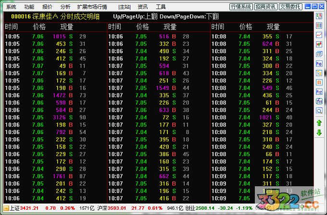Click middle column 现量 header
This screenshot has width=327, height=215.
170,27
